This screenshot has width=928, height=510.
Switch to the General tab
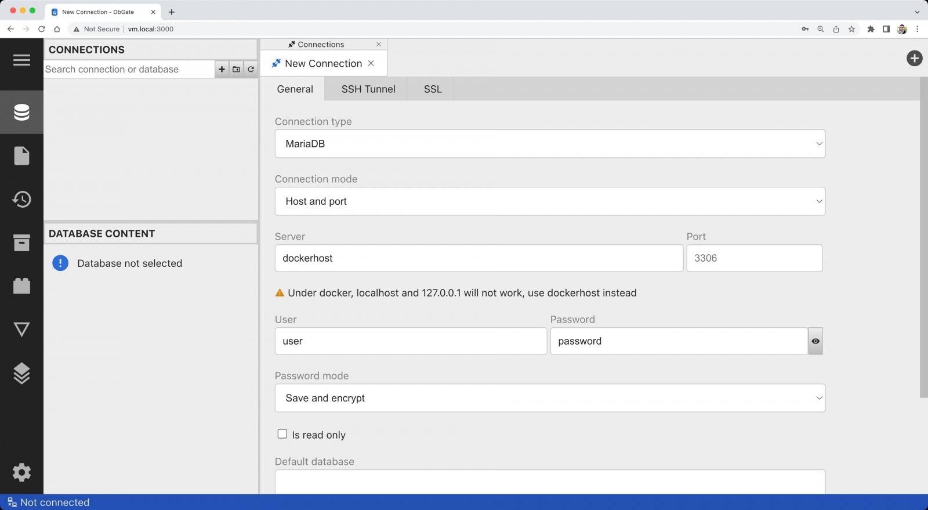tap(295, 89)
